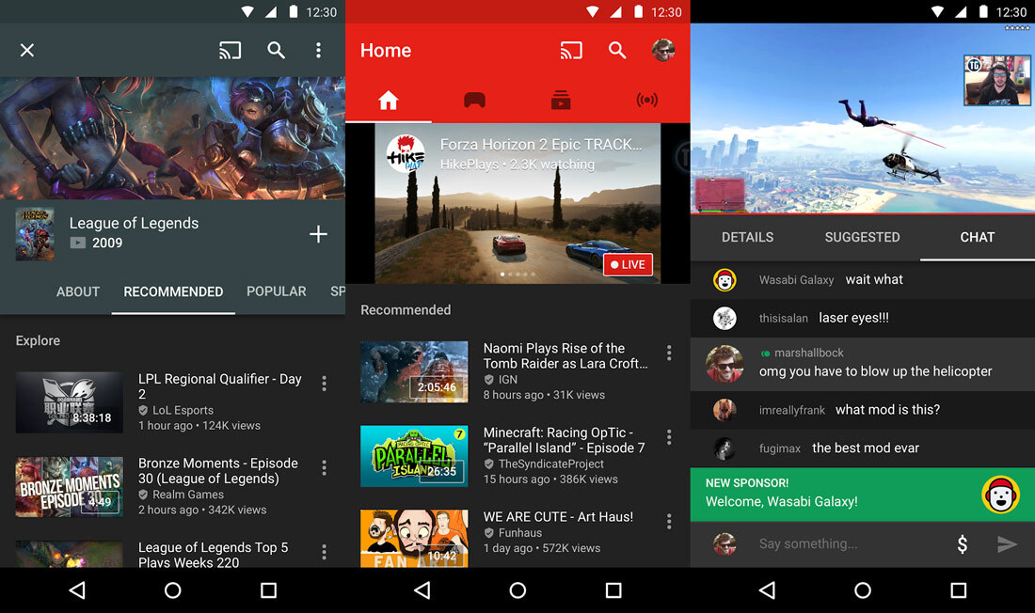Open the HikePlays channel logo
This screenshot has width=1035, height=613.
(406, 153)
